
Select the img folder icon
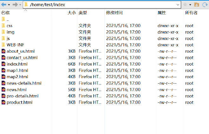coord(3,32)
